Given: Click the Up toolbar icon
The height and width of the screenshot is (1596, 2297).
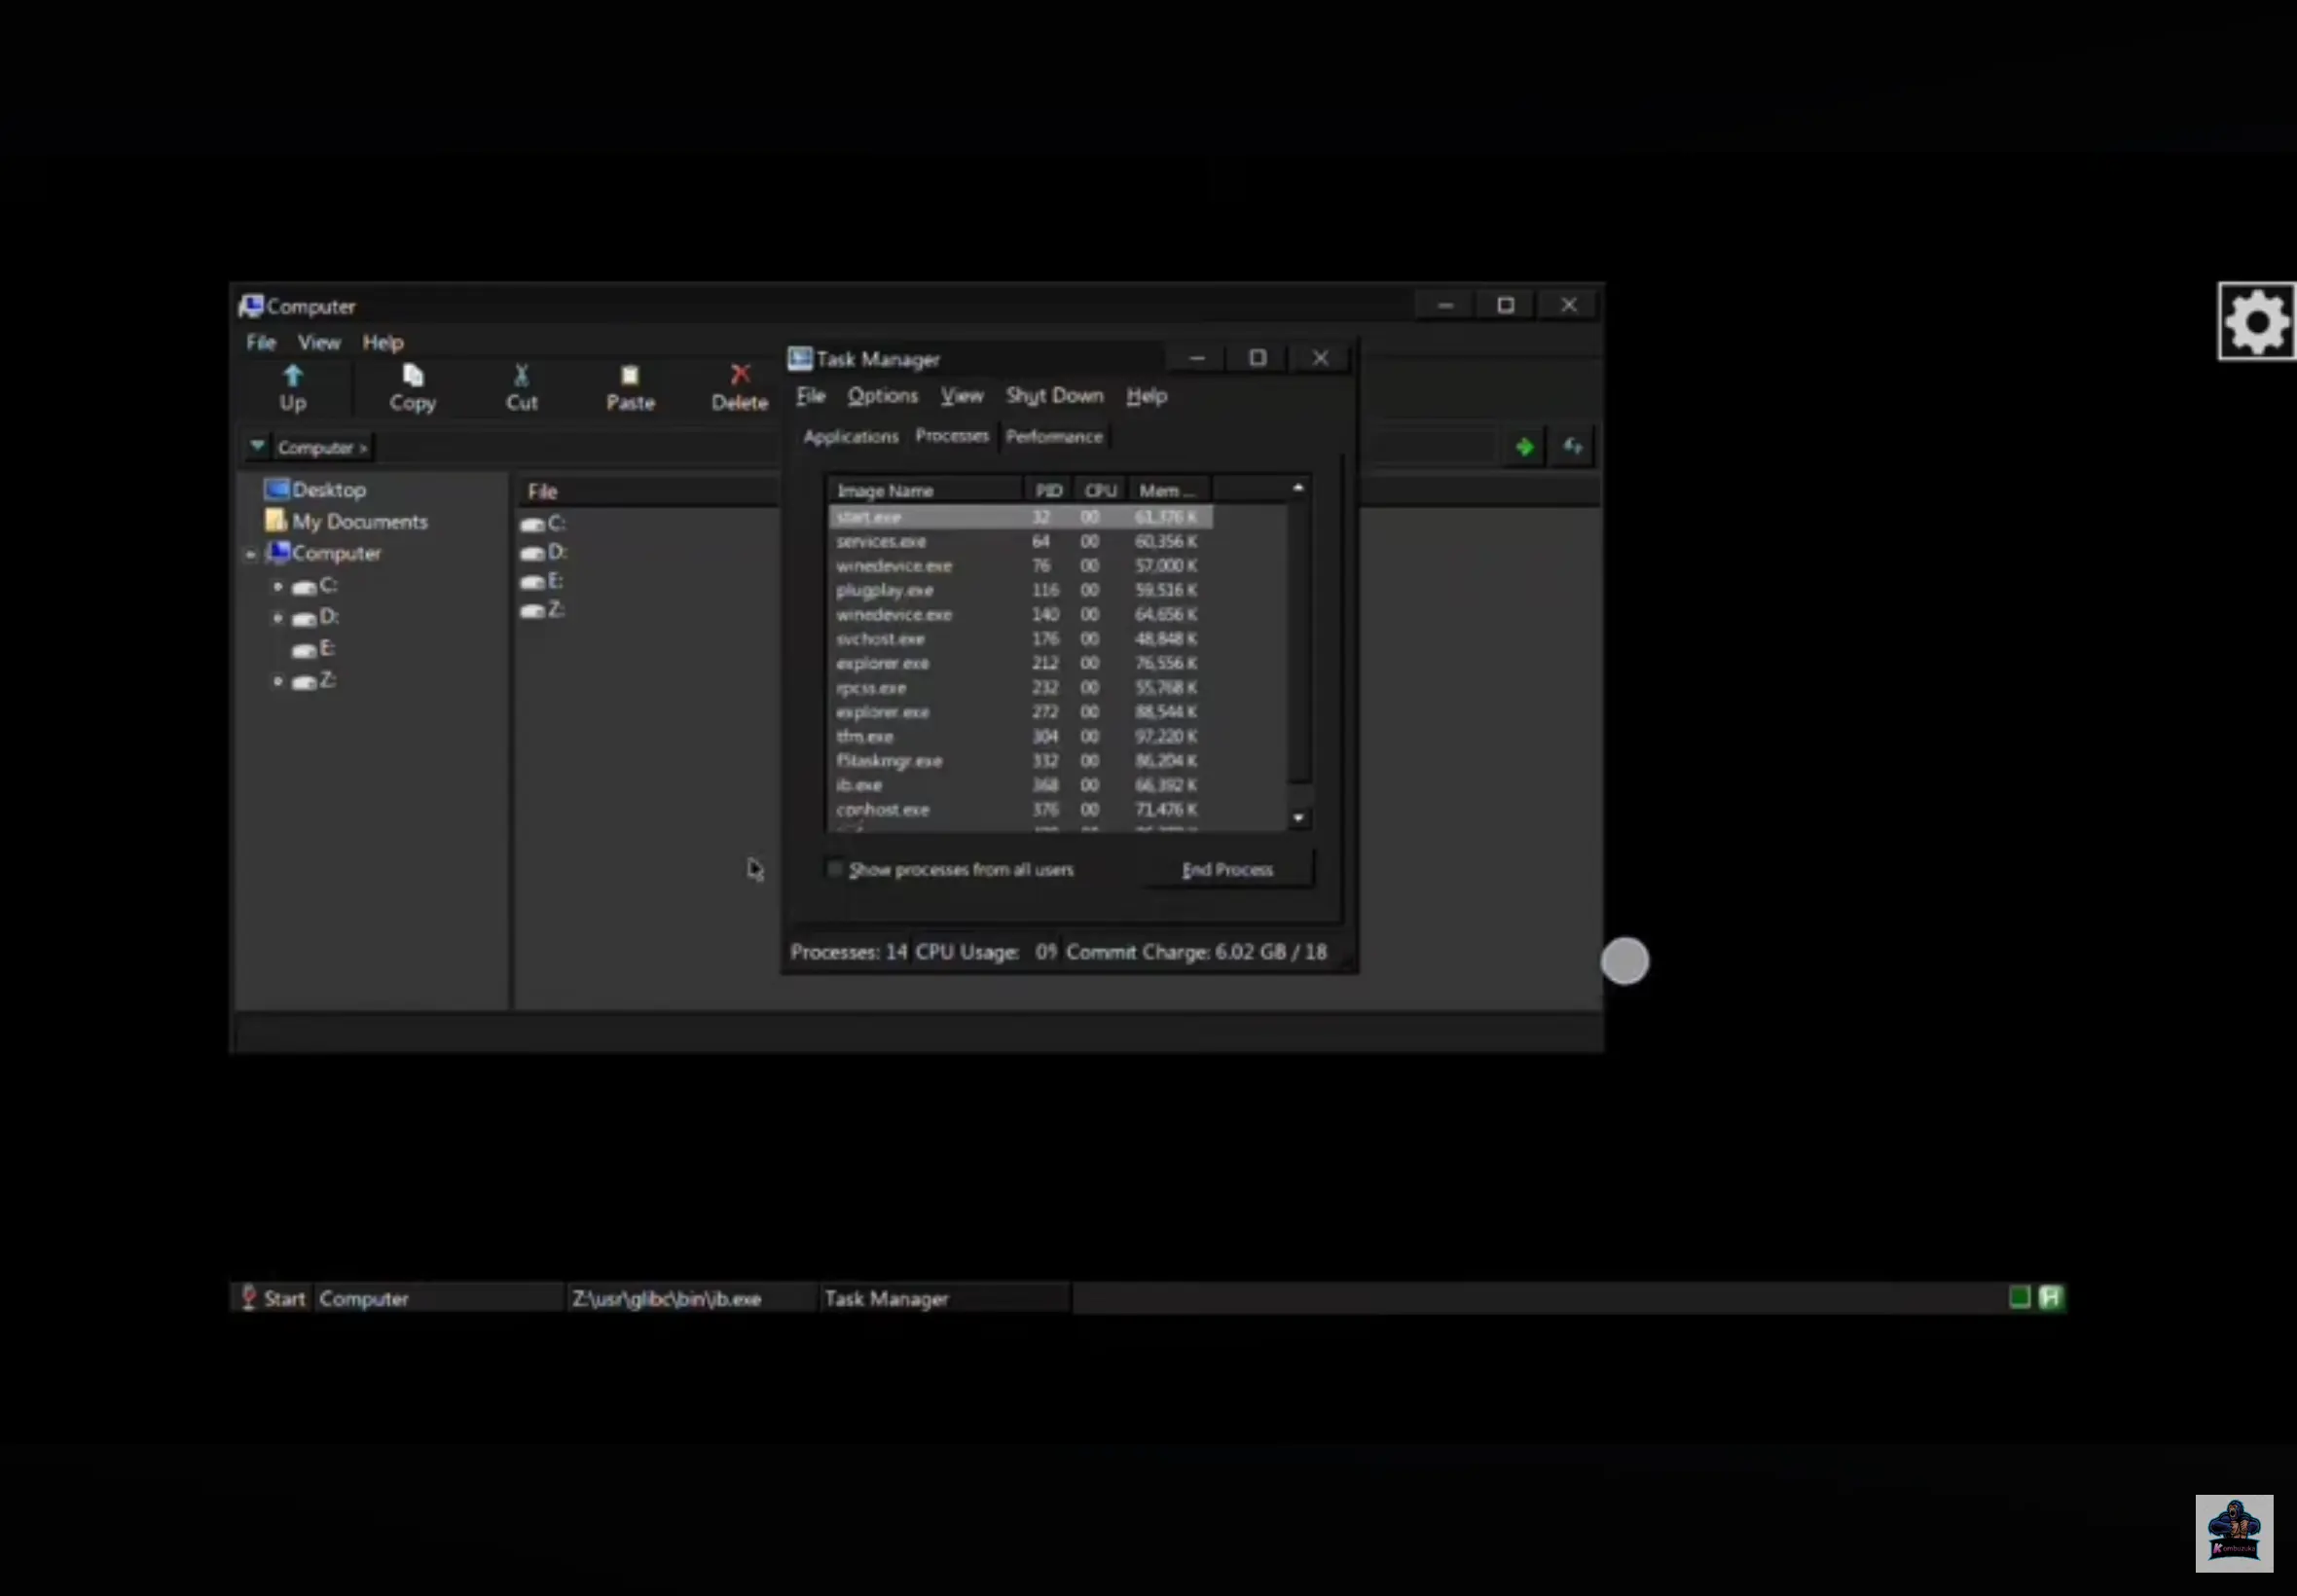Looking at the screenshot, I should 292,376.
